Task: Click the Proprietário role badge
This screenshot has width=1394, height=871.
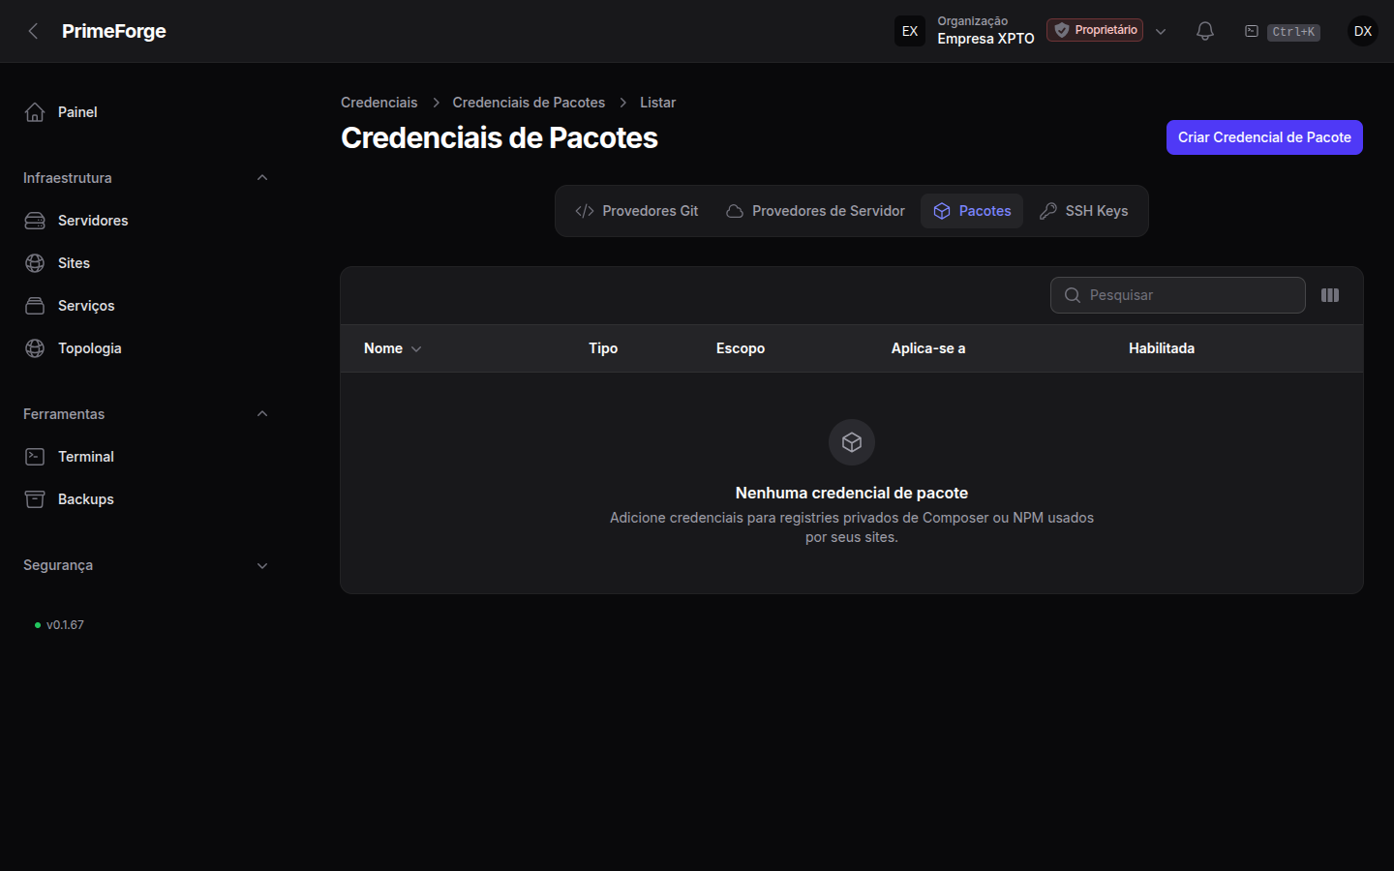Action: pyautogui.click(x=1095, y=30)
